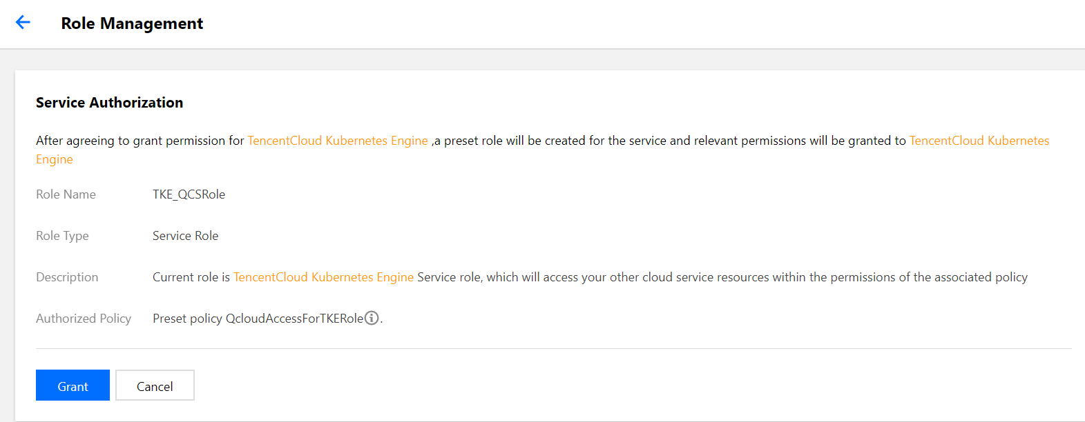This screenshot has width=1085, height=422.
Task: Go back using the blue arrow
Action: (x=23, y=23)
